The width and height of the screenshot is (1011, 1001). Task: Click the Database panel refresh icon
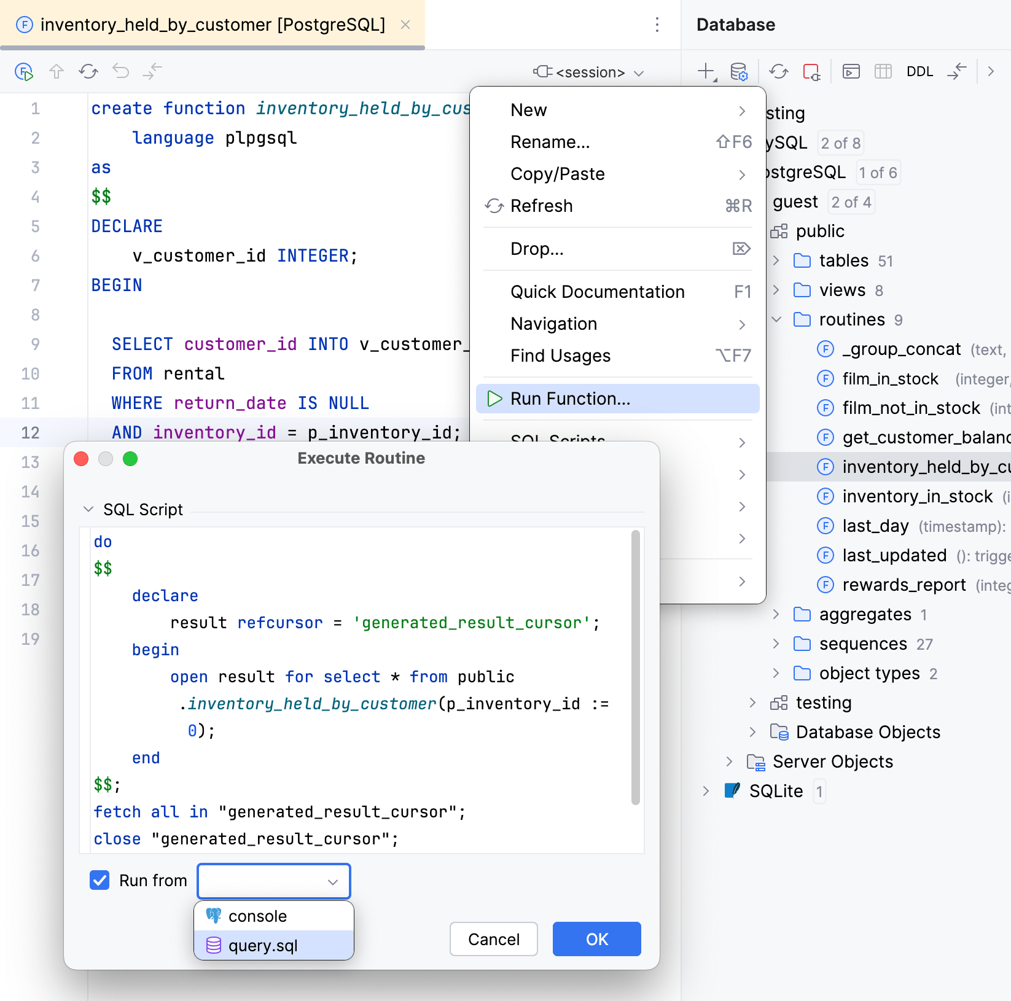click(779, 72)
